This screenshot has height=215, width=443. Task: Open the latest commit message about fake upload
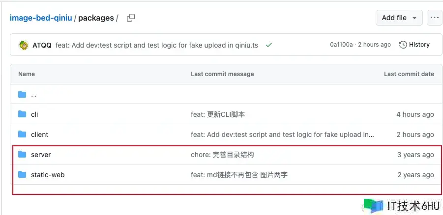coord(157,45)
